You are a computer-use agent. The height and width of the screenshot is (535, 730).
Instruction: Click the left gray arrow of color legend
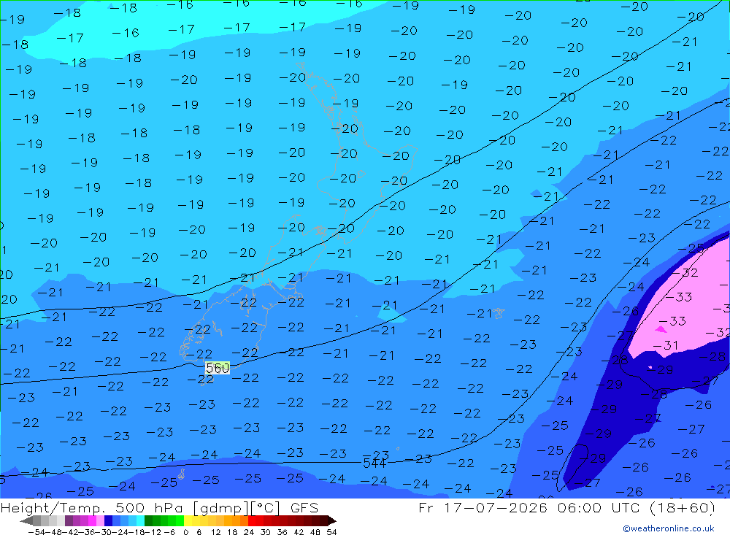26,521
